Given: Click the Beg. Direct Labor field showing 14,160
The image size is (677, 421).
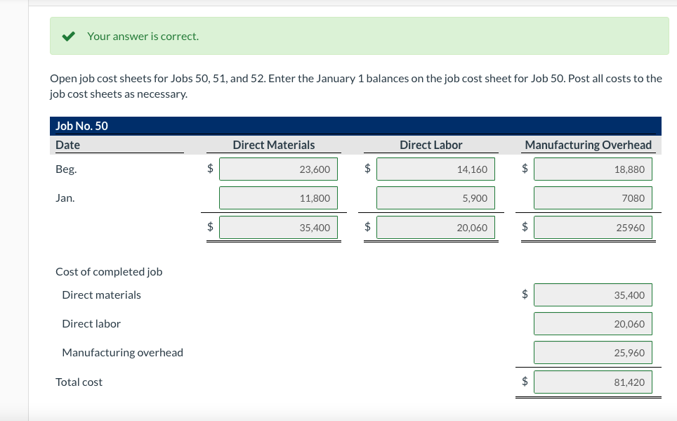Looking at the screenshot, I should pos(435,169).
